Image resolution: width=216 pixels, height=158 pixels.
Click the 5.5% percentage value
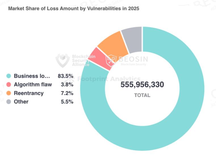pos(67,102)
